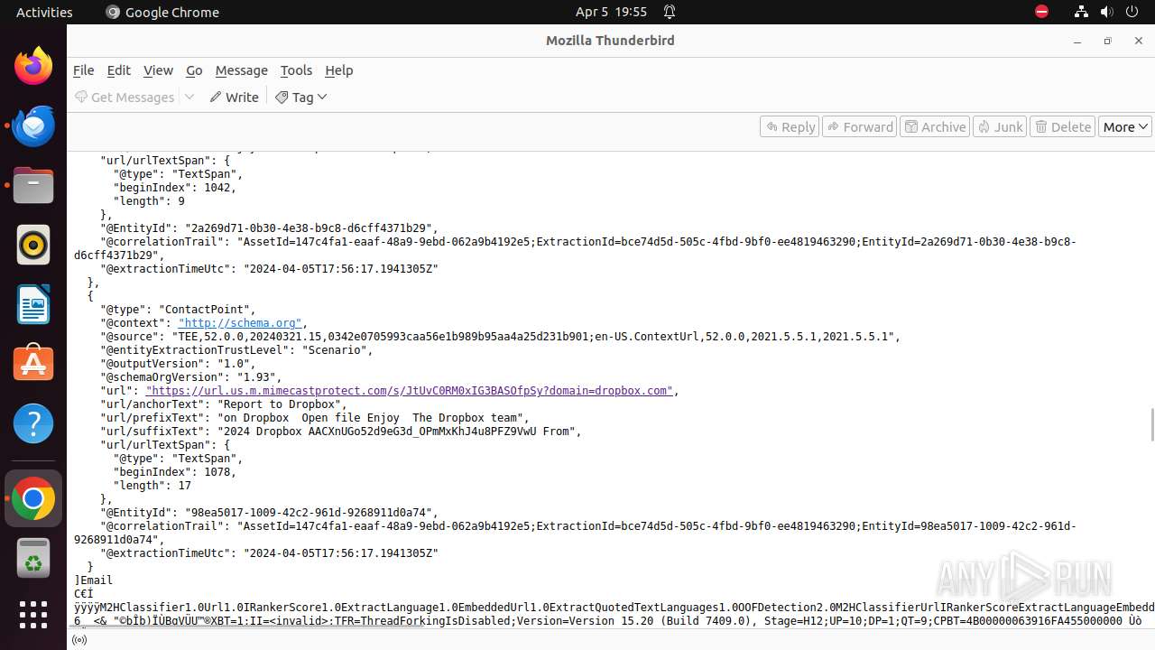Click the "@schemaOrgVersion": "1.93" line

pyautogui.click(x=191, y=377)
